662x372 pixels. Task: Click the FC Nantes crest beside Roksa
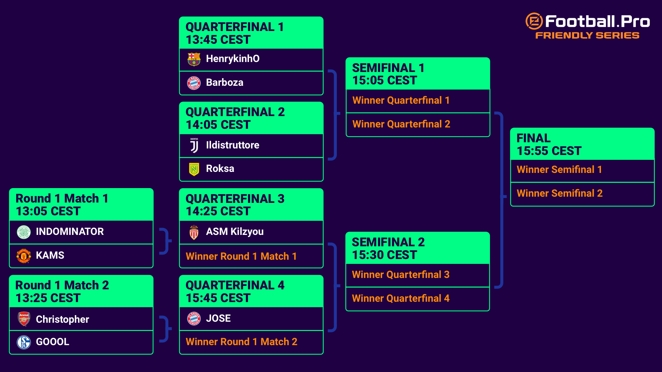point(194,169)
